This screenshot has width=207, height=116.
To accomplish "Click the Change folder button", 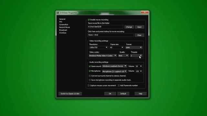I will tap(129, 27).
